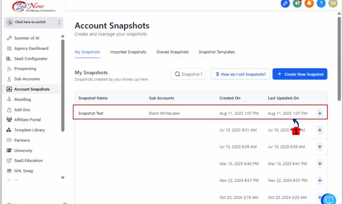Open Reselling in the sidebar
The width and height of the screenshot is (343, 204).
point(22,99)
